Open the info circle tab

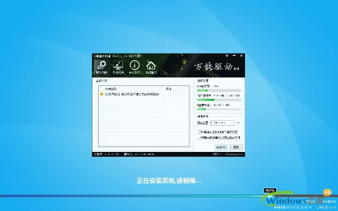[x=135, y=67]
